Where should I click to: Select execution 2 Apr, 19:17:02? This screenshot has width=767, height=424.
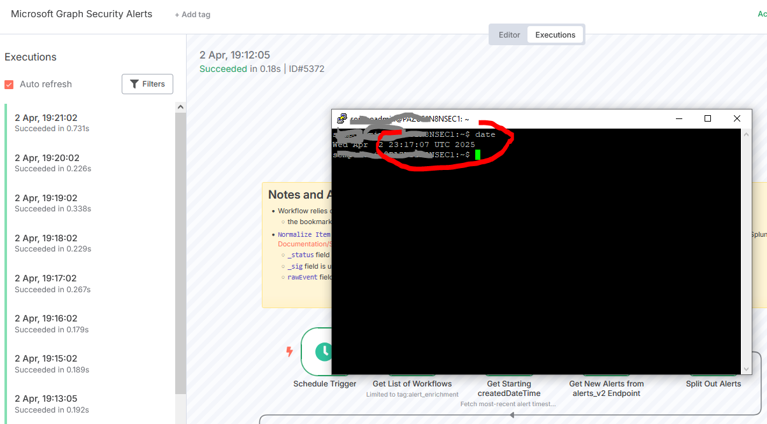[89, 283]
